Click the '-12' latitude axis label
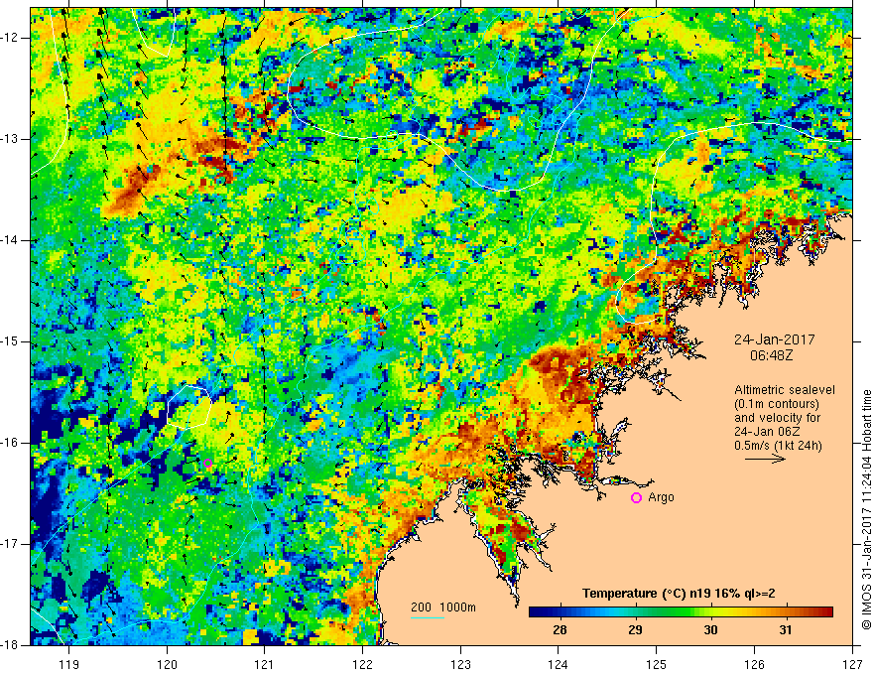This screenshot has height=675, width=873. (11, 38)
